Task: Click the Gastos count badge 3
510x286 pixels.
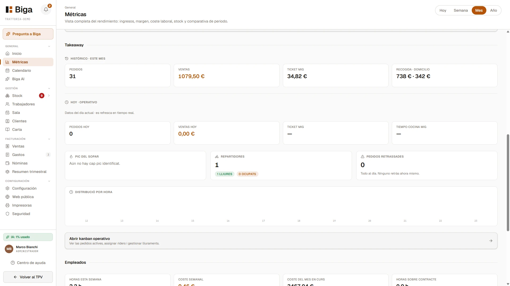Action: (x=48, y=155)
